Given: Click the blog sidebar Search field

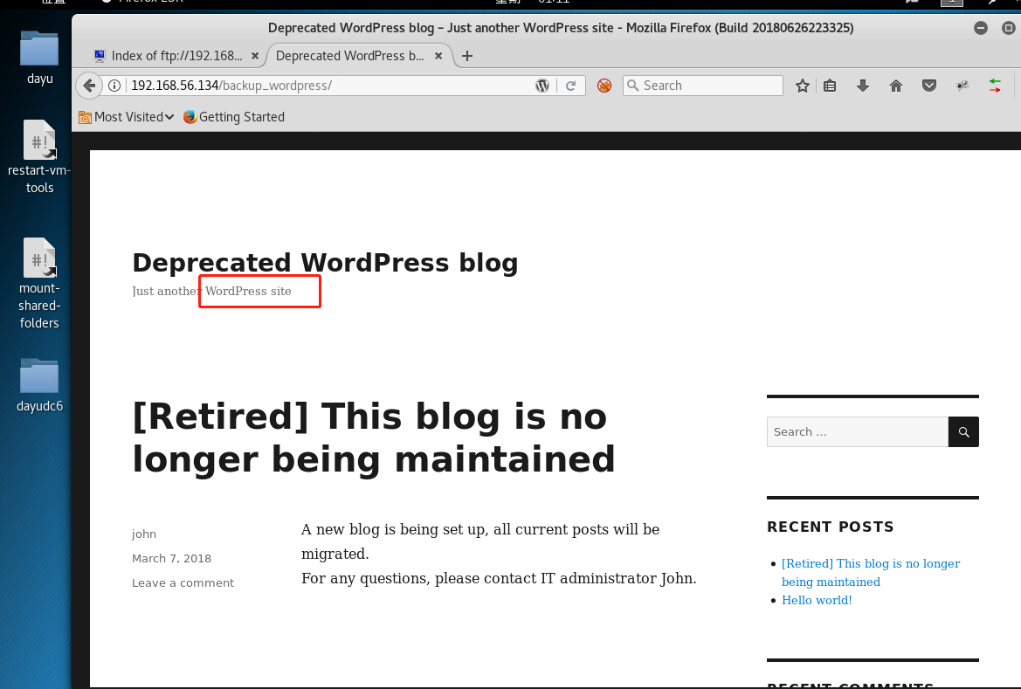Looking at the screenshot, I should [x=857, y=431].
